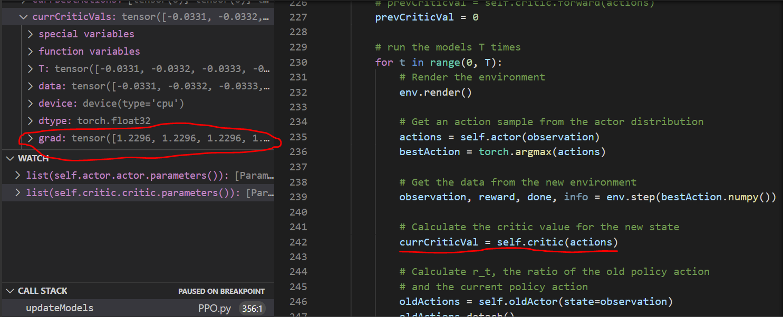This screenshot has width=783, height=317.
Task: Click the env.render() call
Action: tap(436, 92)
